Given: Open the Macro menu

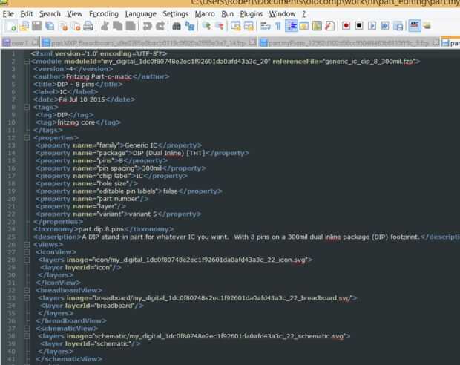Looking at the screenshot, I should point(205,14).
